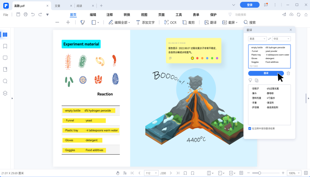Click the 登录 login button

pos(250,5)
